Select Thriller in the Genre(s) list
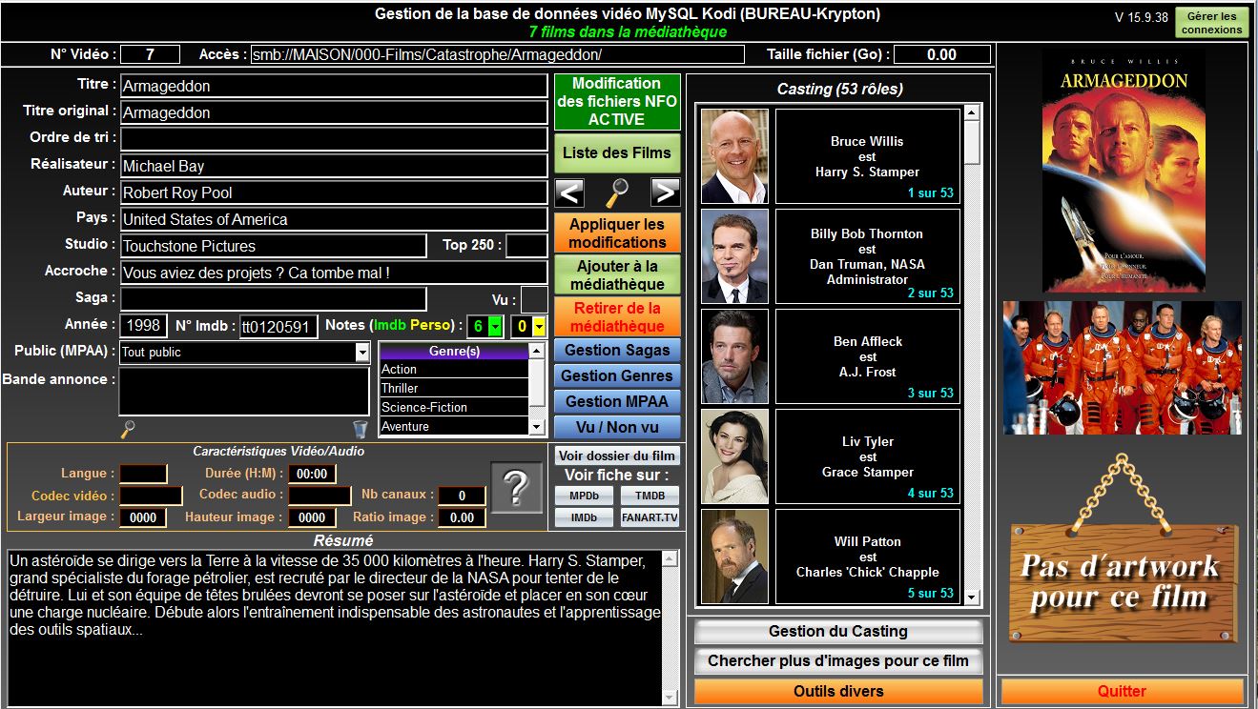1258x709 pixels. point(453,388)
